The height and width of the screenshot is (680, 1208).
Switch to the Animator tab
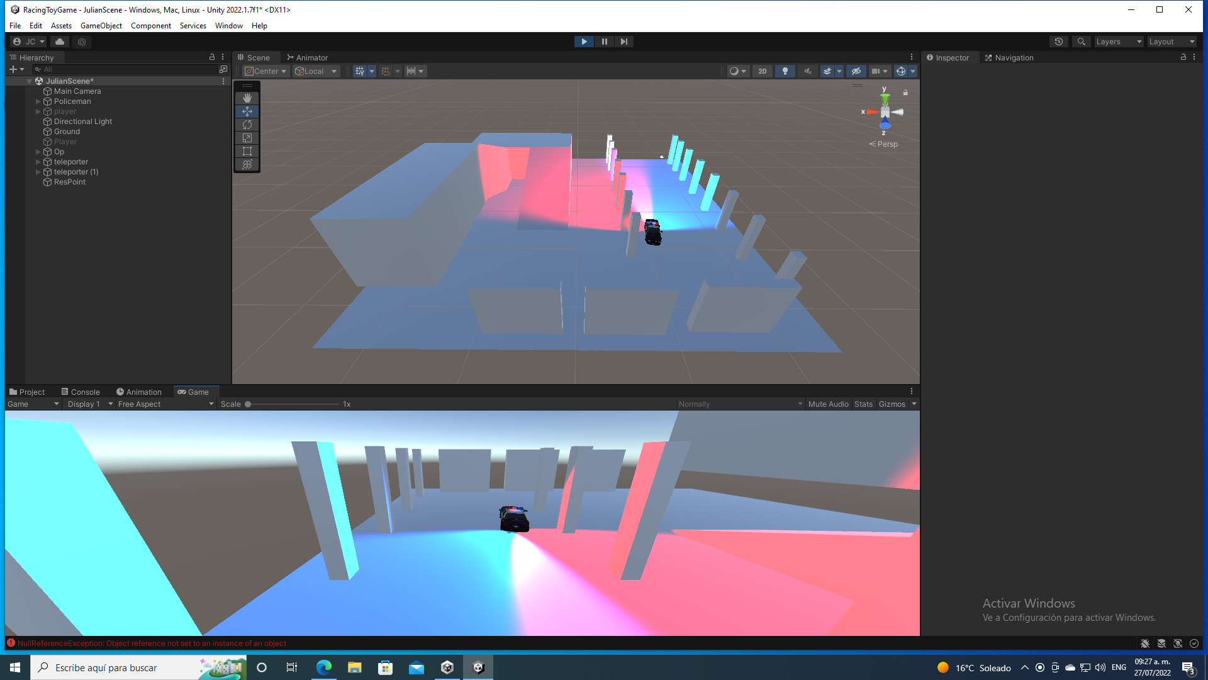(307, 57)
